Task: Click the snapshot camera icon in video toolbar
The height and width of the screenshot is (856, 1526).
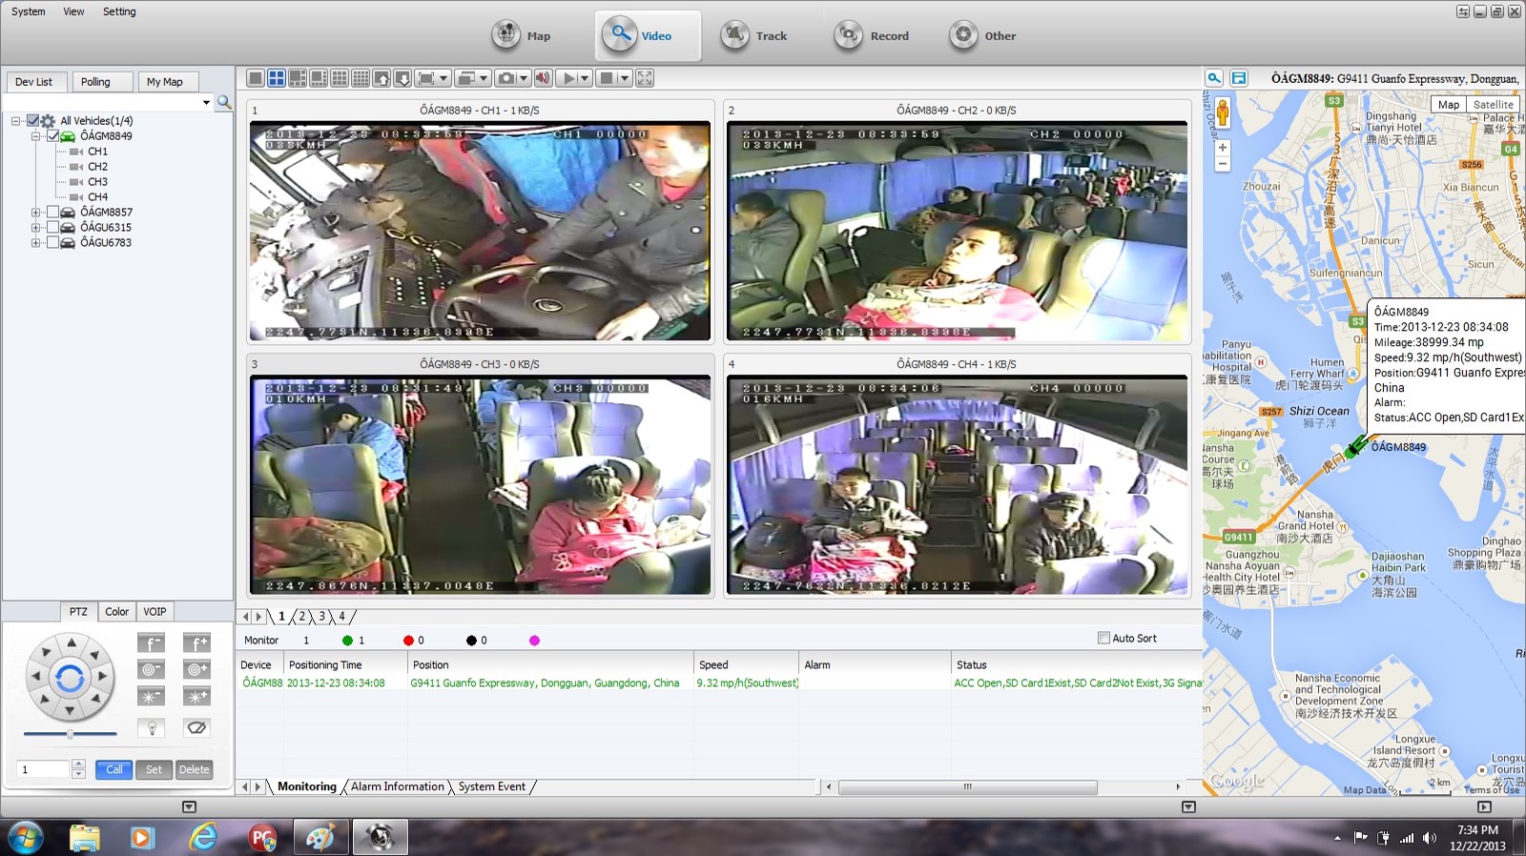Action: pos(506,78)
